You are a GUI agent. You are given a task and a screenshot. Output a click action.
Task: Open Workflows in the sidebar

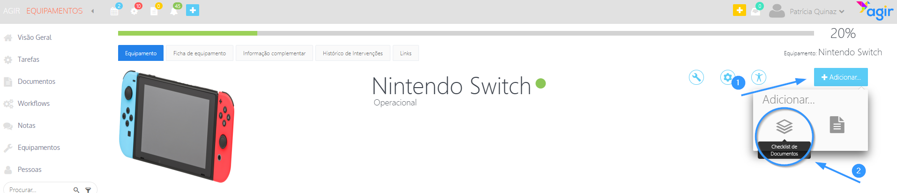pos(34,104)
